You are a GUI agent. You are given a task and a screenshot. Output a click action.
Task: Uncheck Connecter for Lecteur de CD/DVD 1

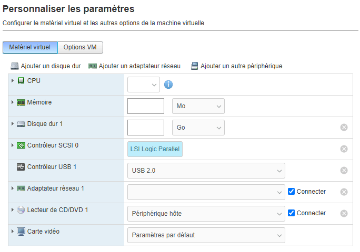291,213
